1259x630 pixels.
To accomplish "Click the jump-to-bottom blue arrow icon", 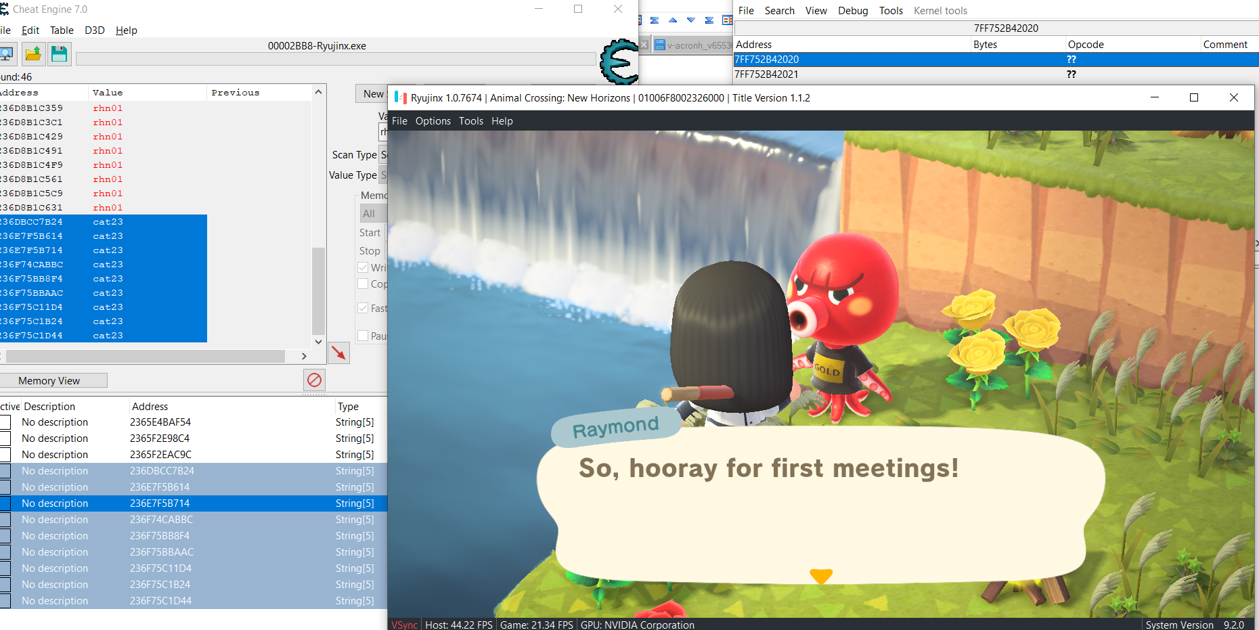I will tap(709, 20).
